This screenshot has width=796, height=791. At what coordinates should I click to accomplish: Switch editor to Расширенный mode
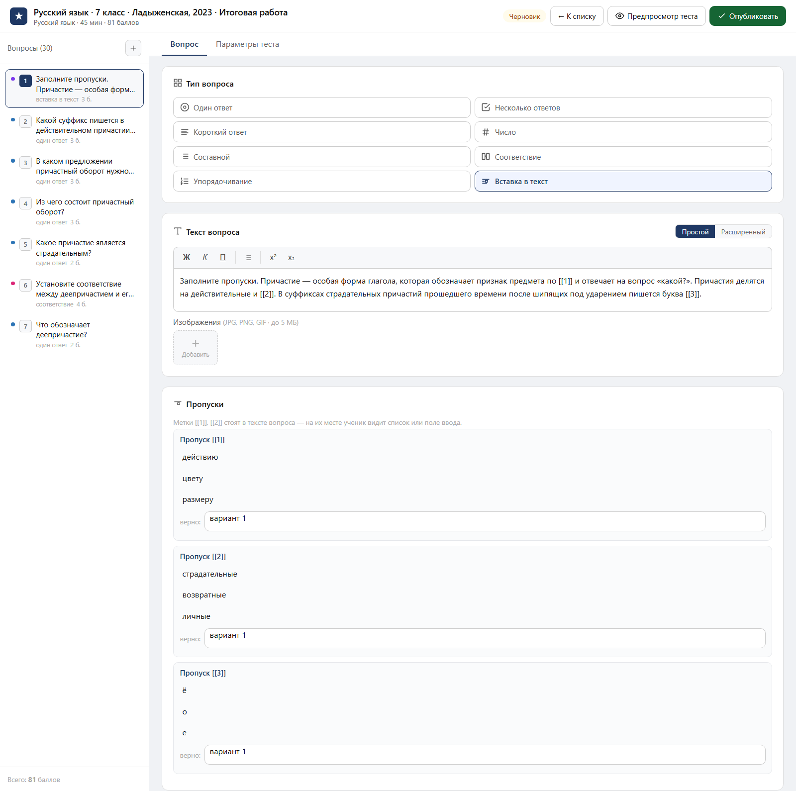pos(743,232)
